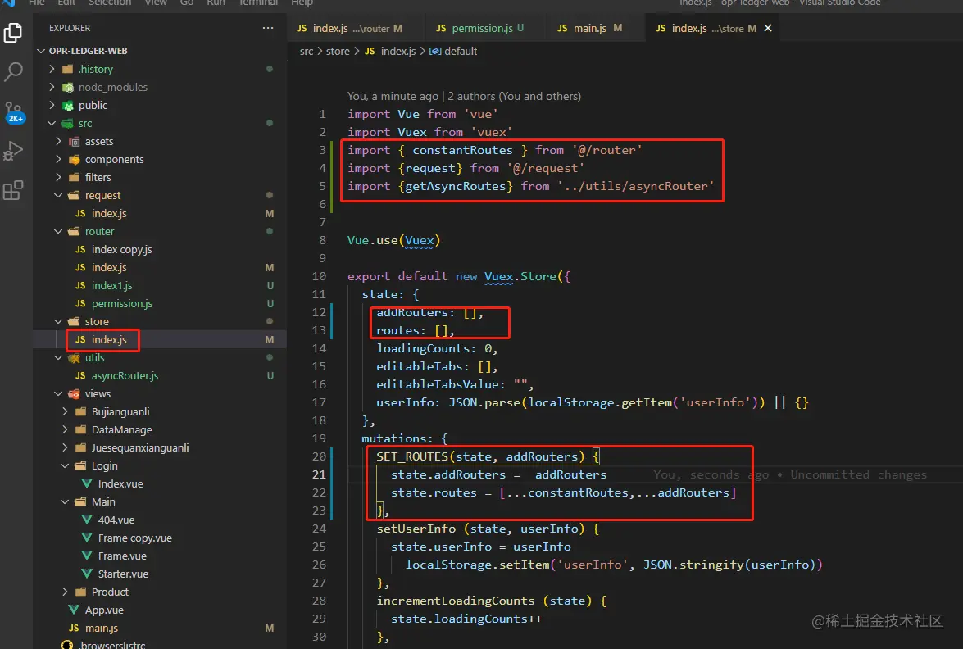Open the Terminal menu
Viewport: 963px width, 649px height.
tap(258, 2)
